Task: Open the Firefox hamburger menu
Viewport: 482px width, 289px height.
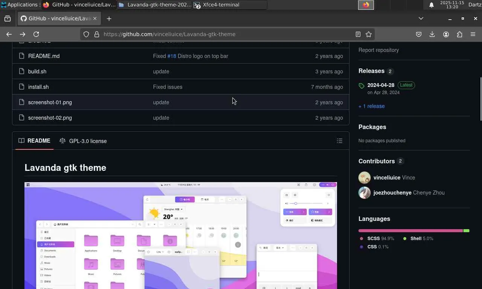Action: pyautogui.click(x=473, y=34)
